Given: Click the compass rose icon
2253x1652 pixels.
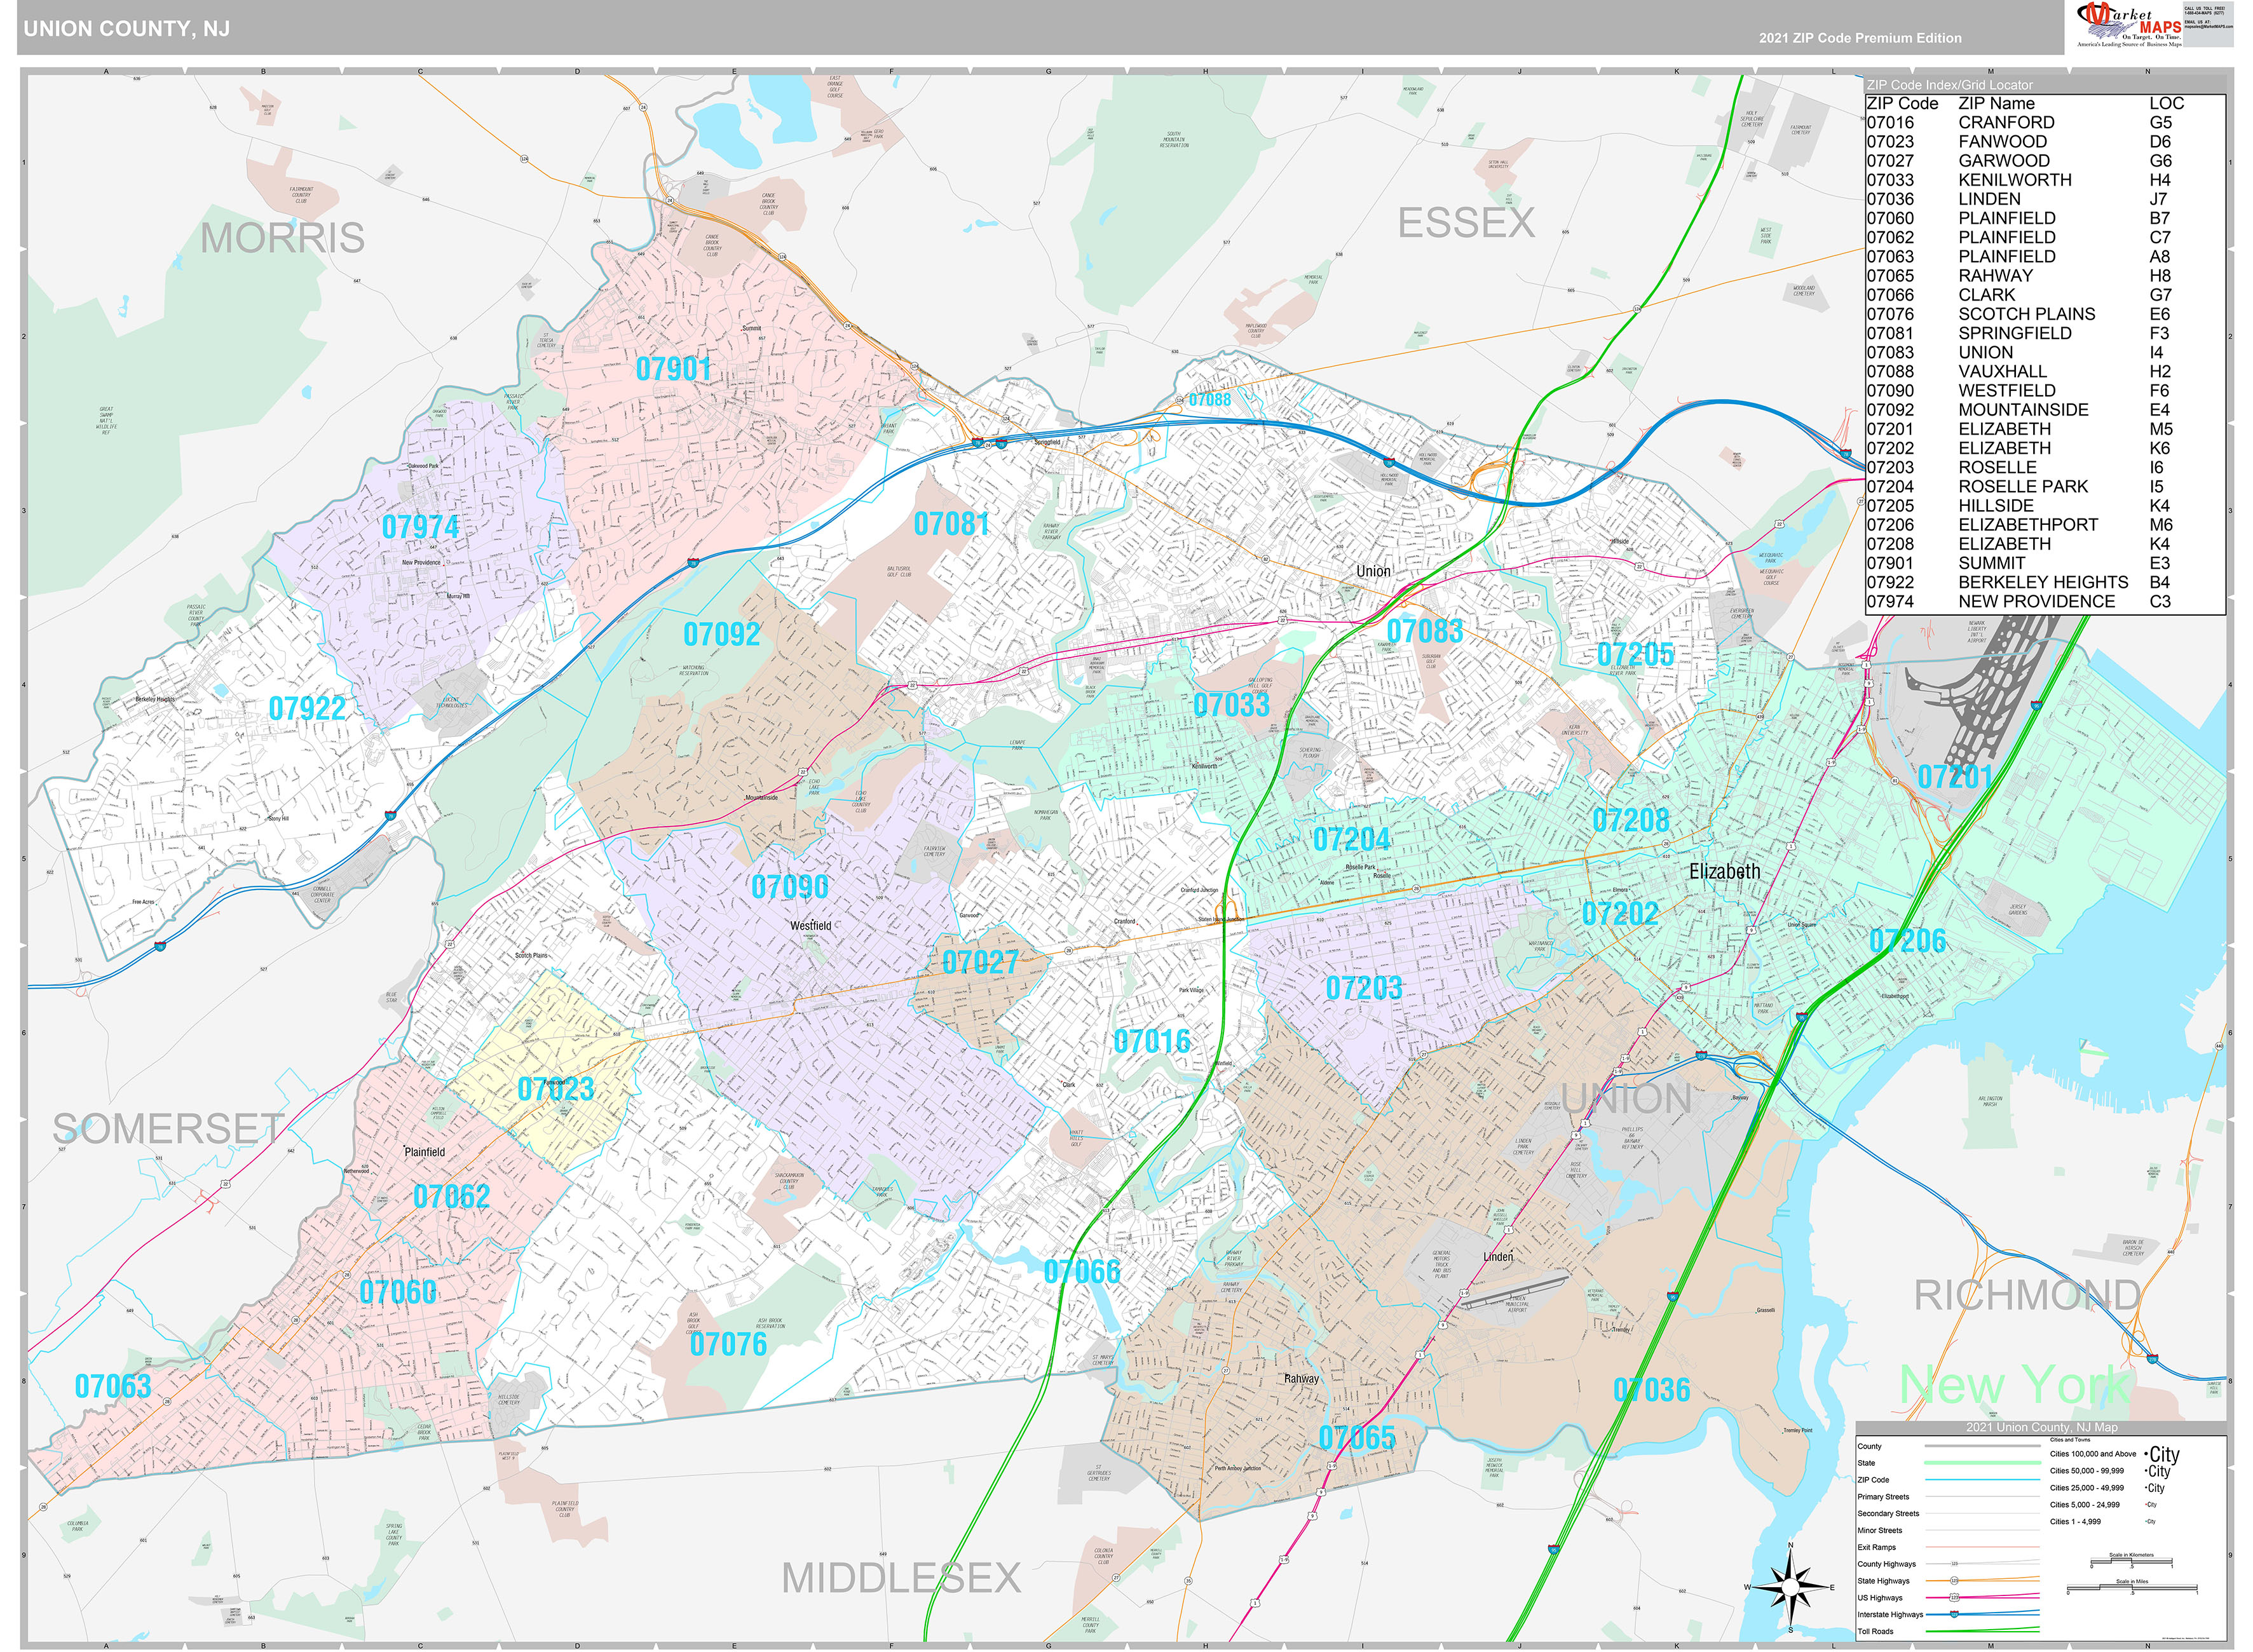Looking at the screenshot, I should coord(1791,1587).
